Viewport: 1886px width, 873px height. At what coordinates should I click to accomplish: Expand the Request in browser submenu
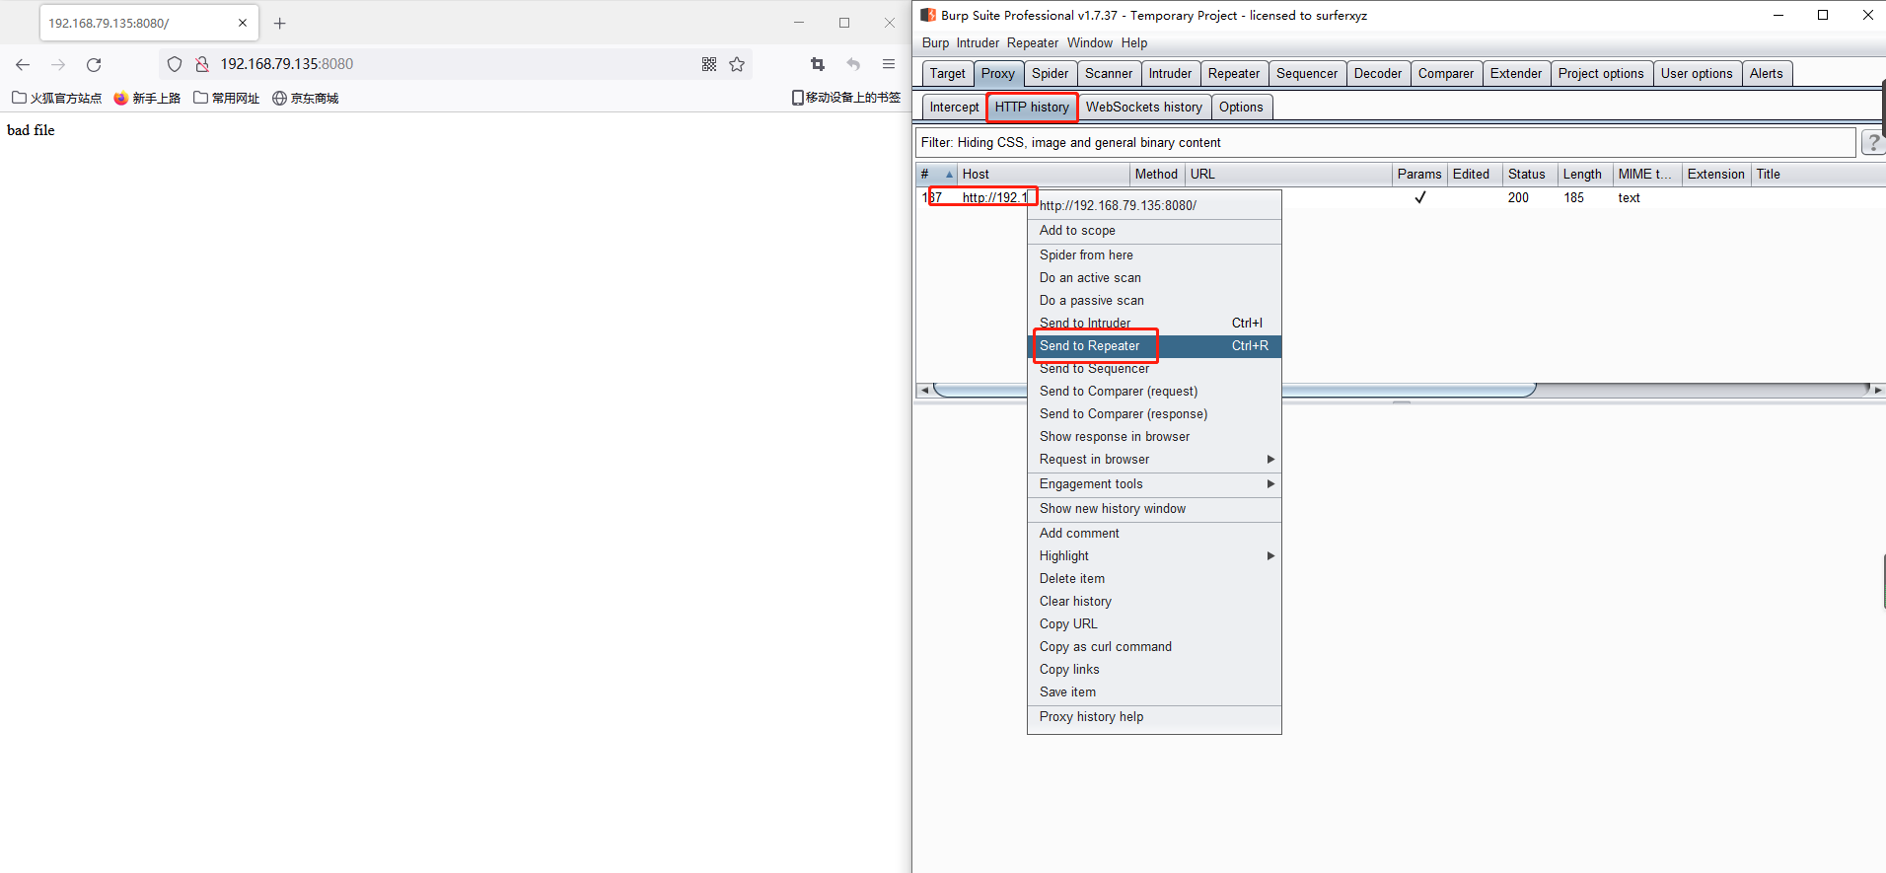point(1154,460)
